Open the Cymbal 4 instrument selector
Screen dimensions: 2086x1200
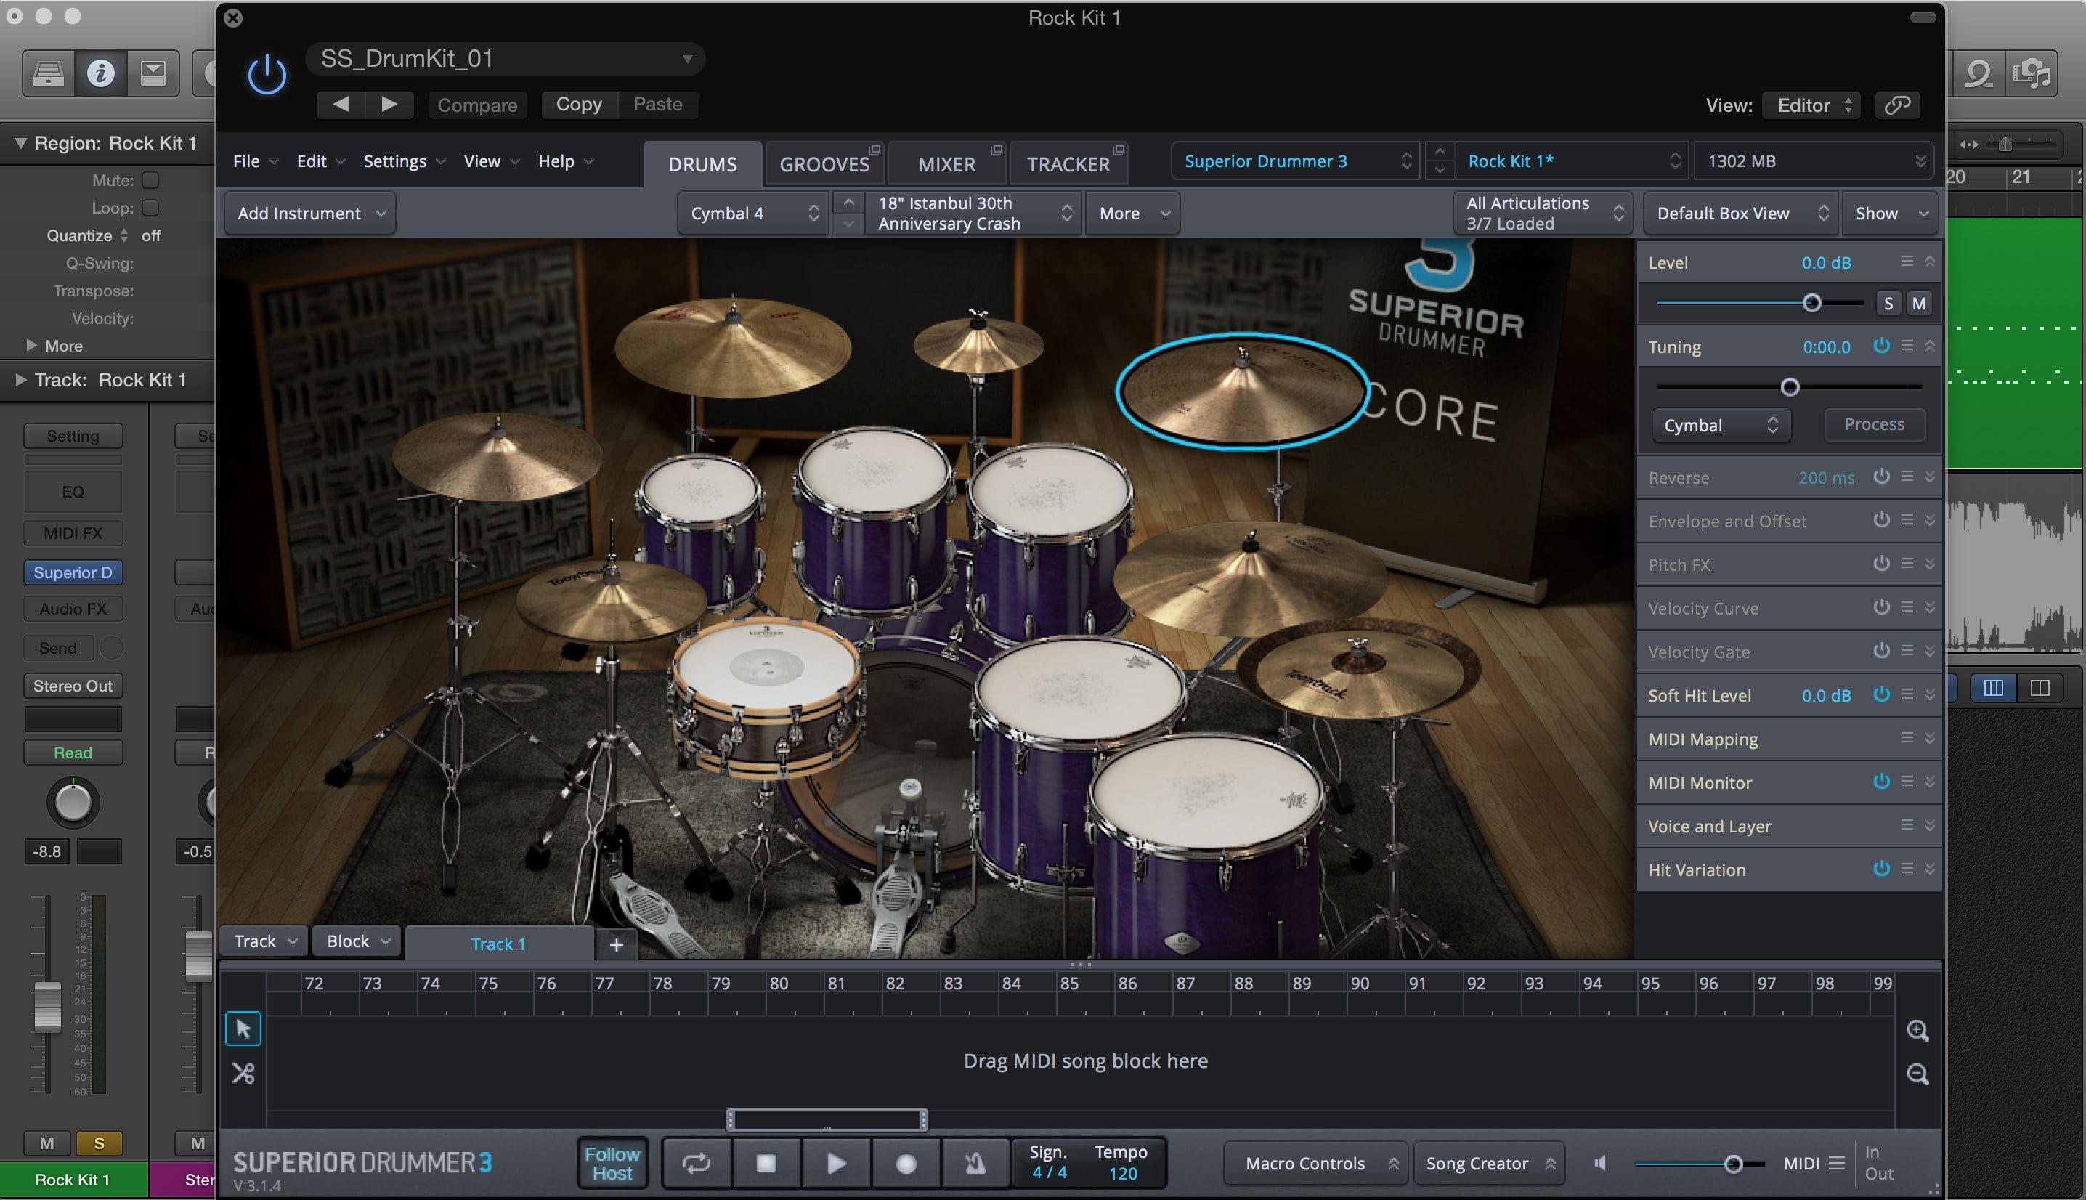pyautogui.click(x=753, y=214)
